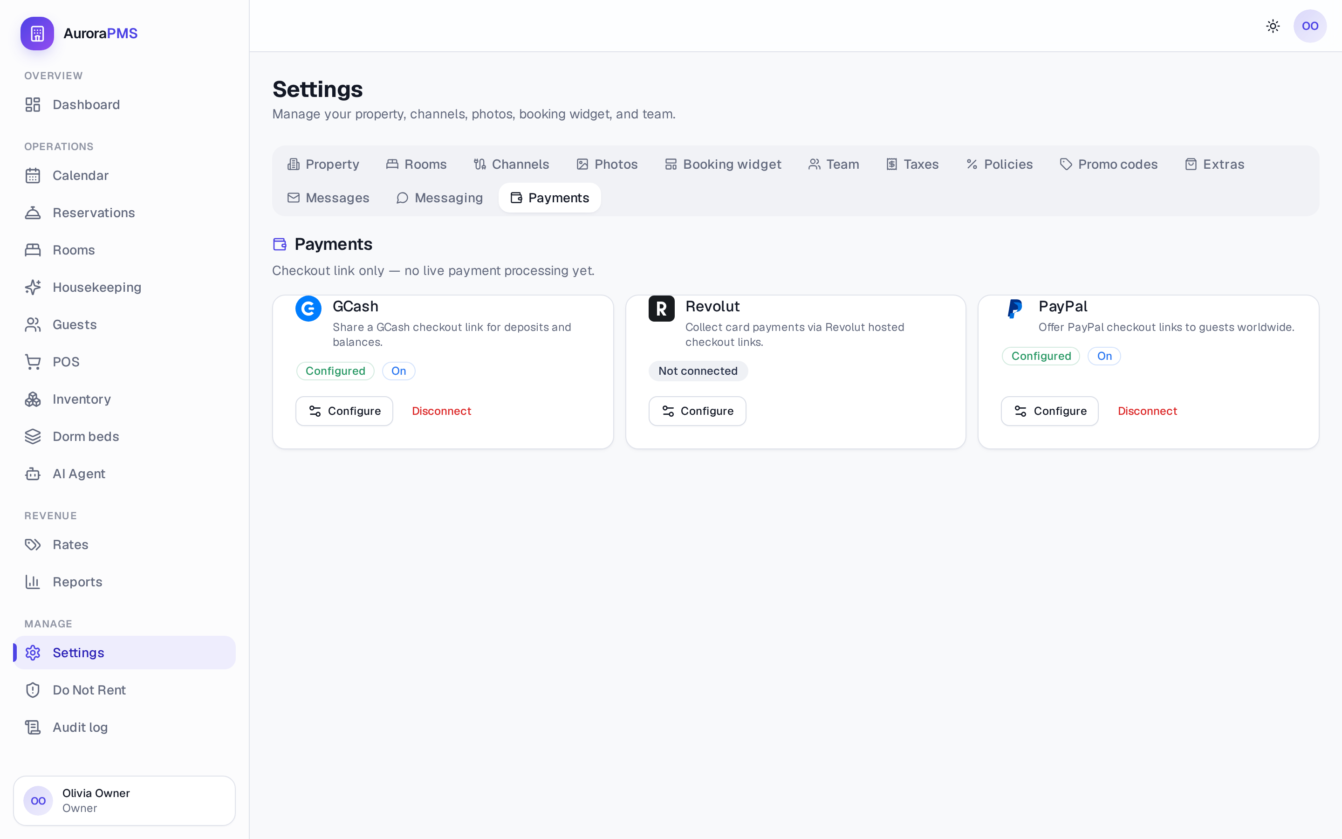Image resolution: width=1342 pixels, height=839 pixels.
Task: Open the Team tab
Action: (834, 164)
